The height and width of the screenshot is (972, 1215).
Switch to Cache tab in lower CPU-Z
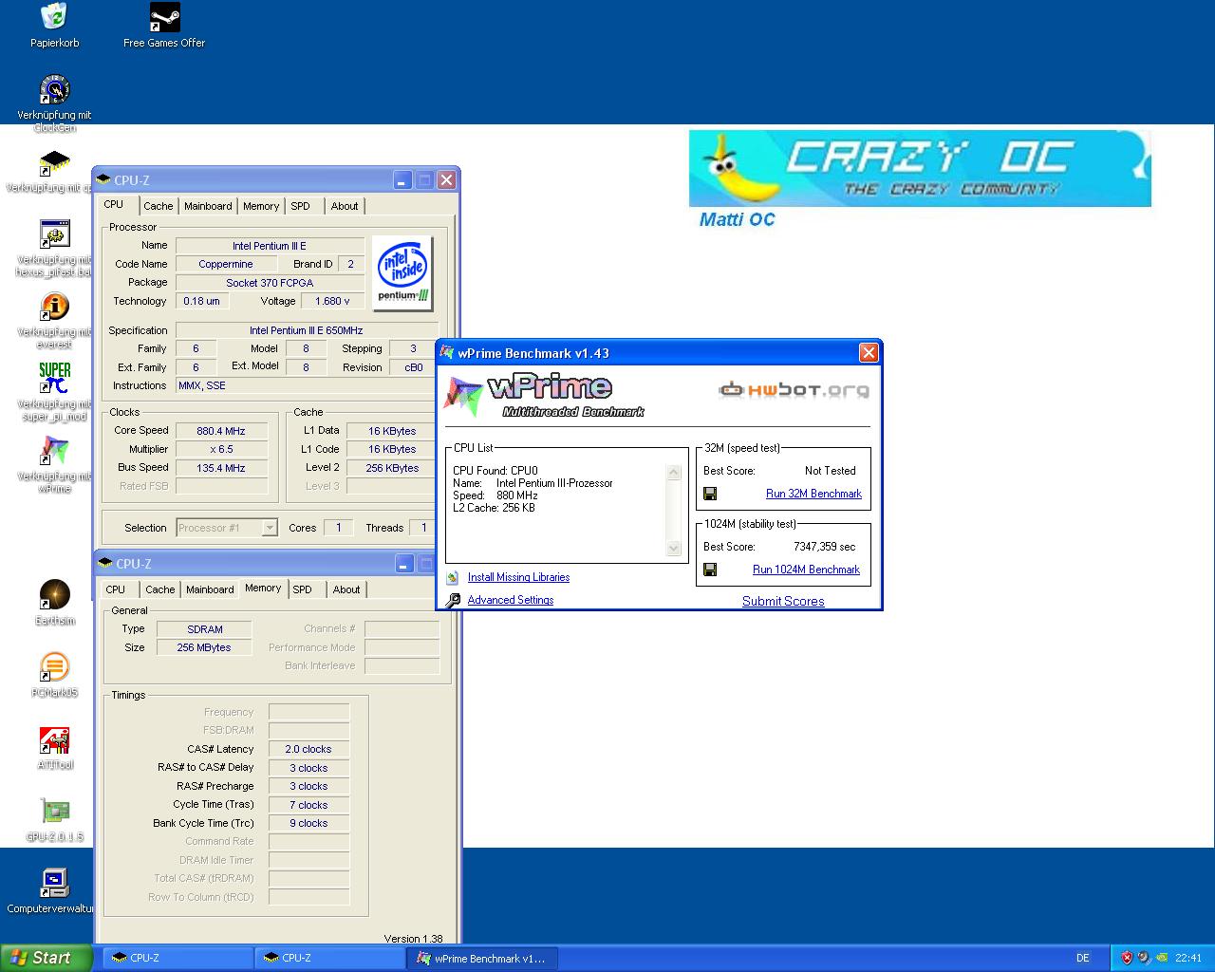coord(160,589)
